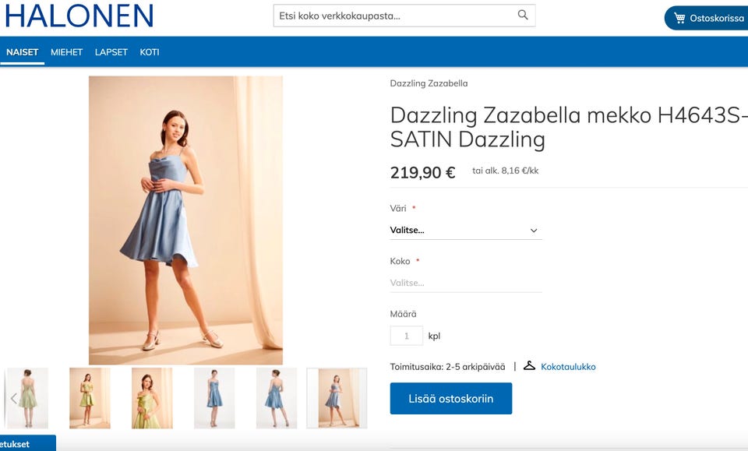
Task: Open the shopping cart icon
Action: coord(679,18)
